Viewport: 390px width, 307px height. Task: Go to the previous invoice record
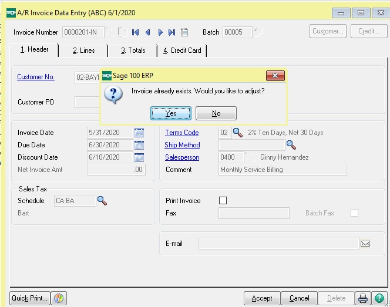[147, 32]
